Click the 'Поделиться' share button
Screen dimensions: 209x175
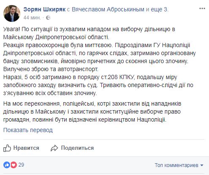click(72, 148)
